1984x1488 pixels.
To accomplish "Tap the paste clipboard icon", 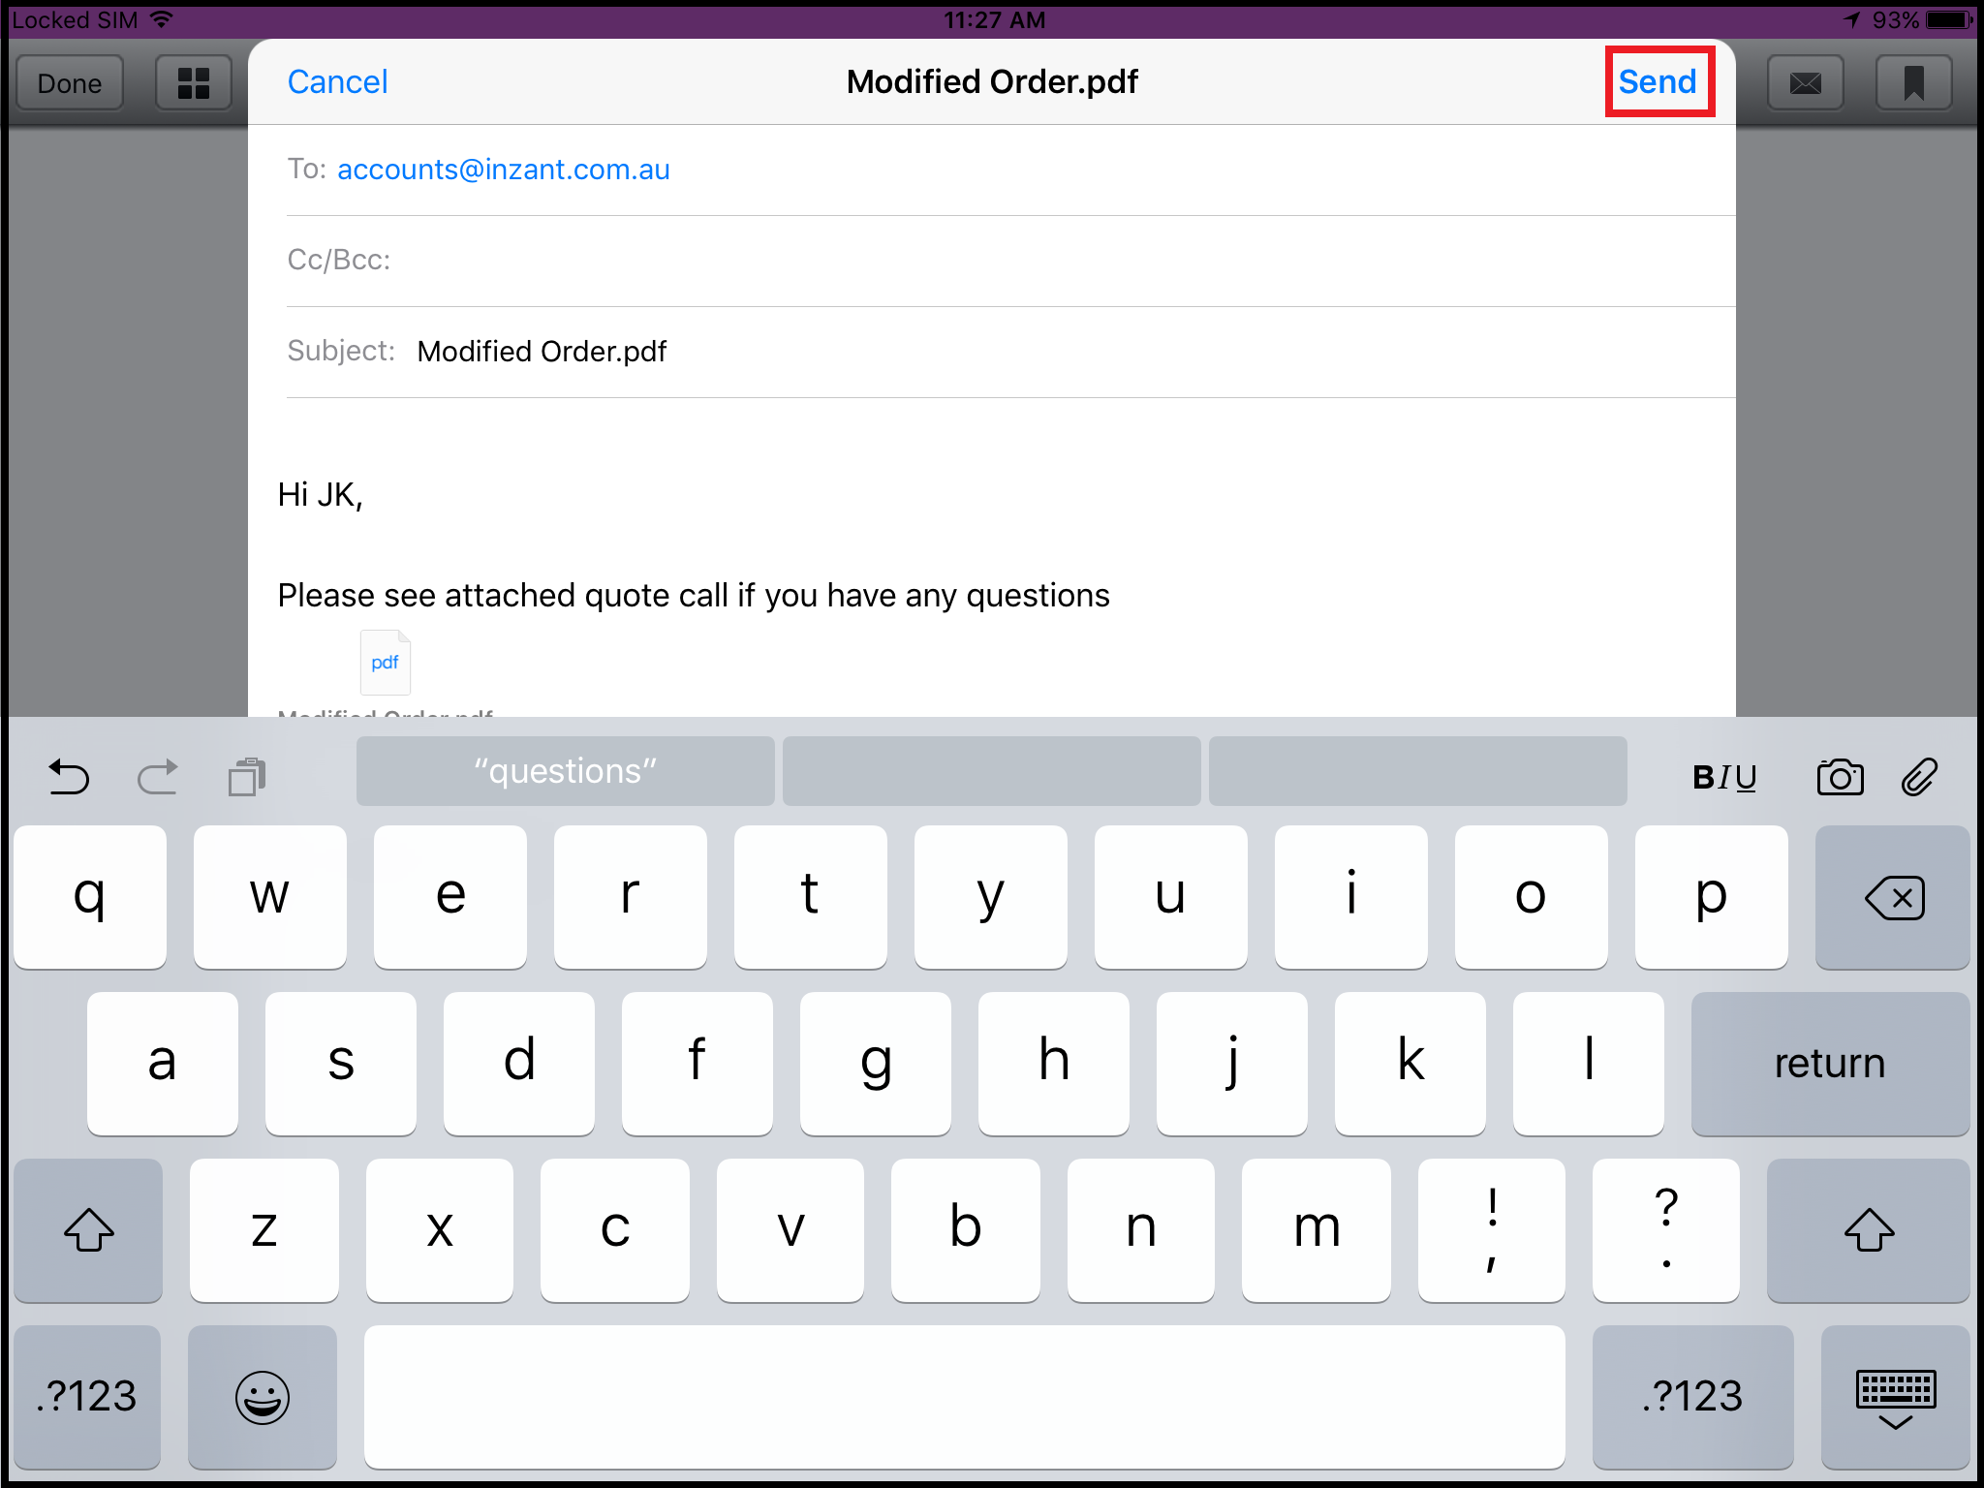I will (x=247, y=776).
